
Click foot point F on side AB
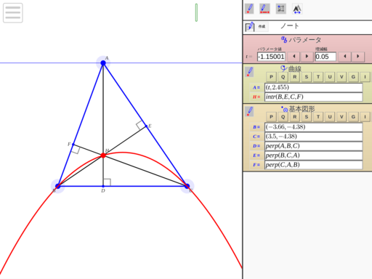click(73, 145)
